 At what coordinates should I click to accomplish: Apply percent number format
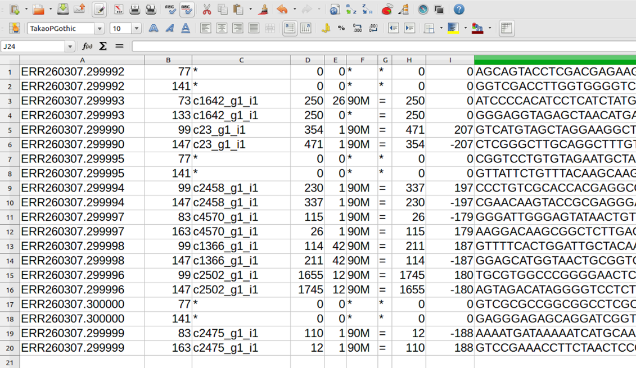pos(341,28)
